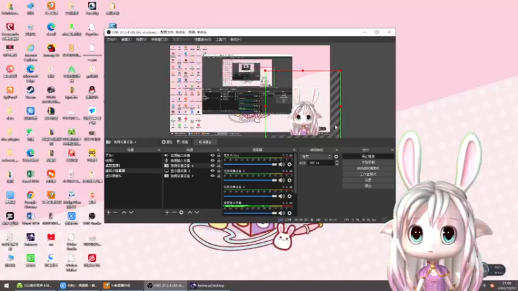Screen dimensions: 518x291
Task: Open settings gear for third mixer channel
Action: (289, 196)
